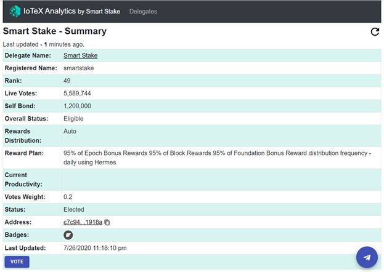Click the last updated timestamp 7/26/2020 11:18:10 pm
Image resolution: width=384 pixels, height=272 pixels.
[95, 248]
